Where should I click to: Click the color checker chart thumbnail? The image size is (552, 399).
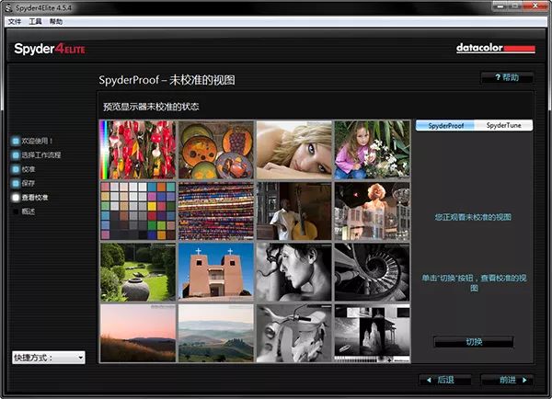(x=136, y=211)
